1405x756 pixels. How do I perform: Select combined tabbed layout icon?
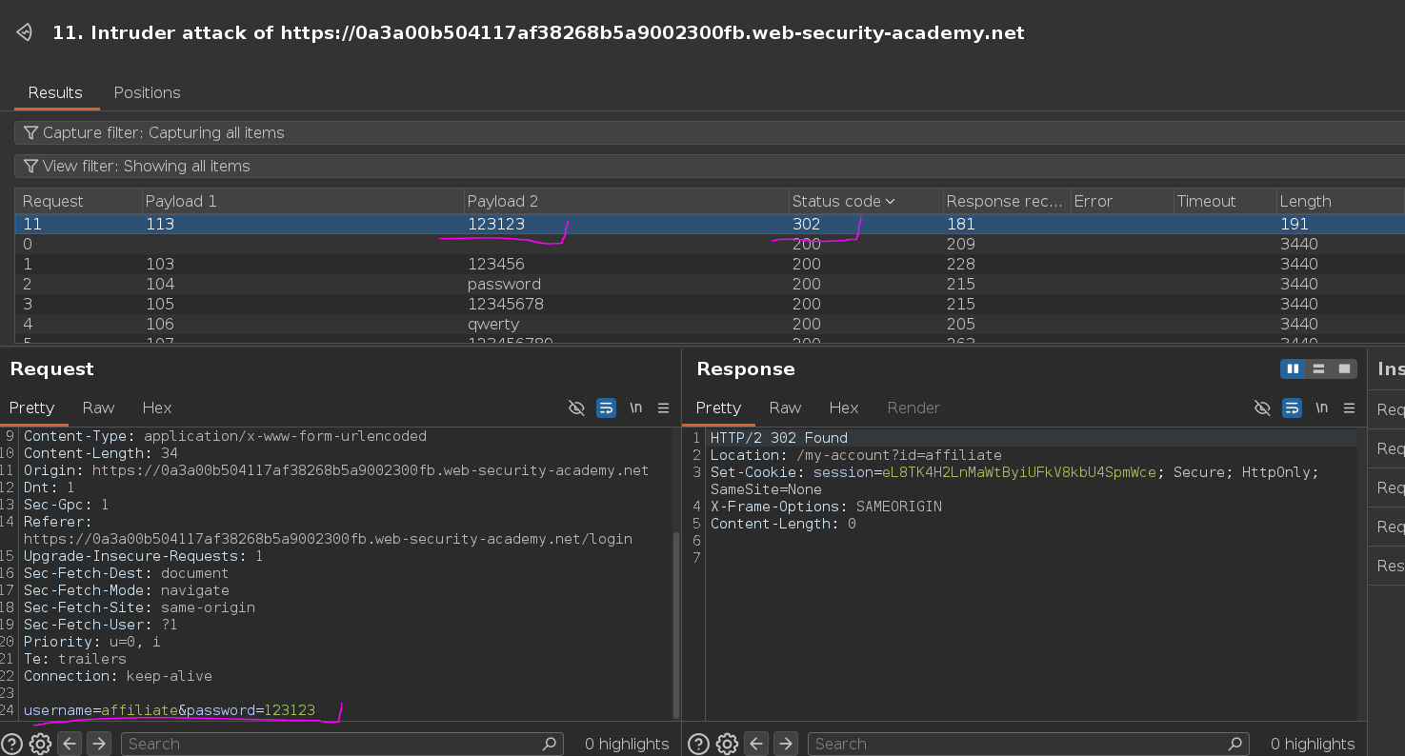1344,368
